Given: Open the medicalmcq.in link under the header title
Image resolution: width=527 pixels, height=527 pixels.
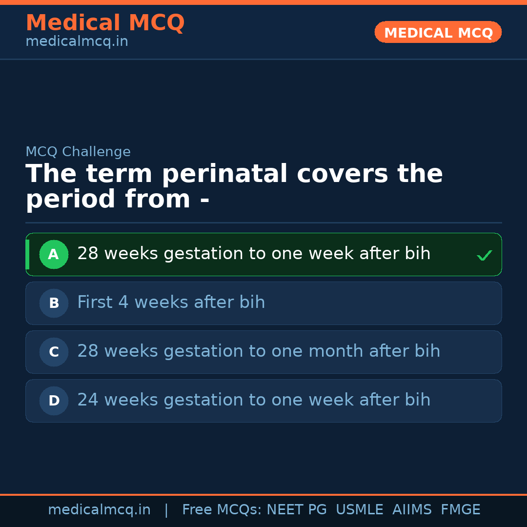Looking at the screenshot, I should point(77,42).
